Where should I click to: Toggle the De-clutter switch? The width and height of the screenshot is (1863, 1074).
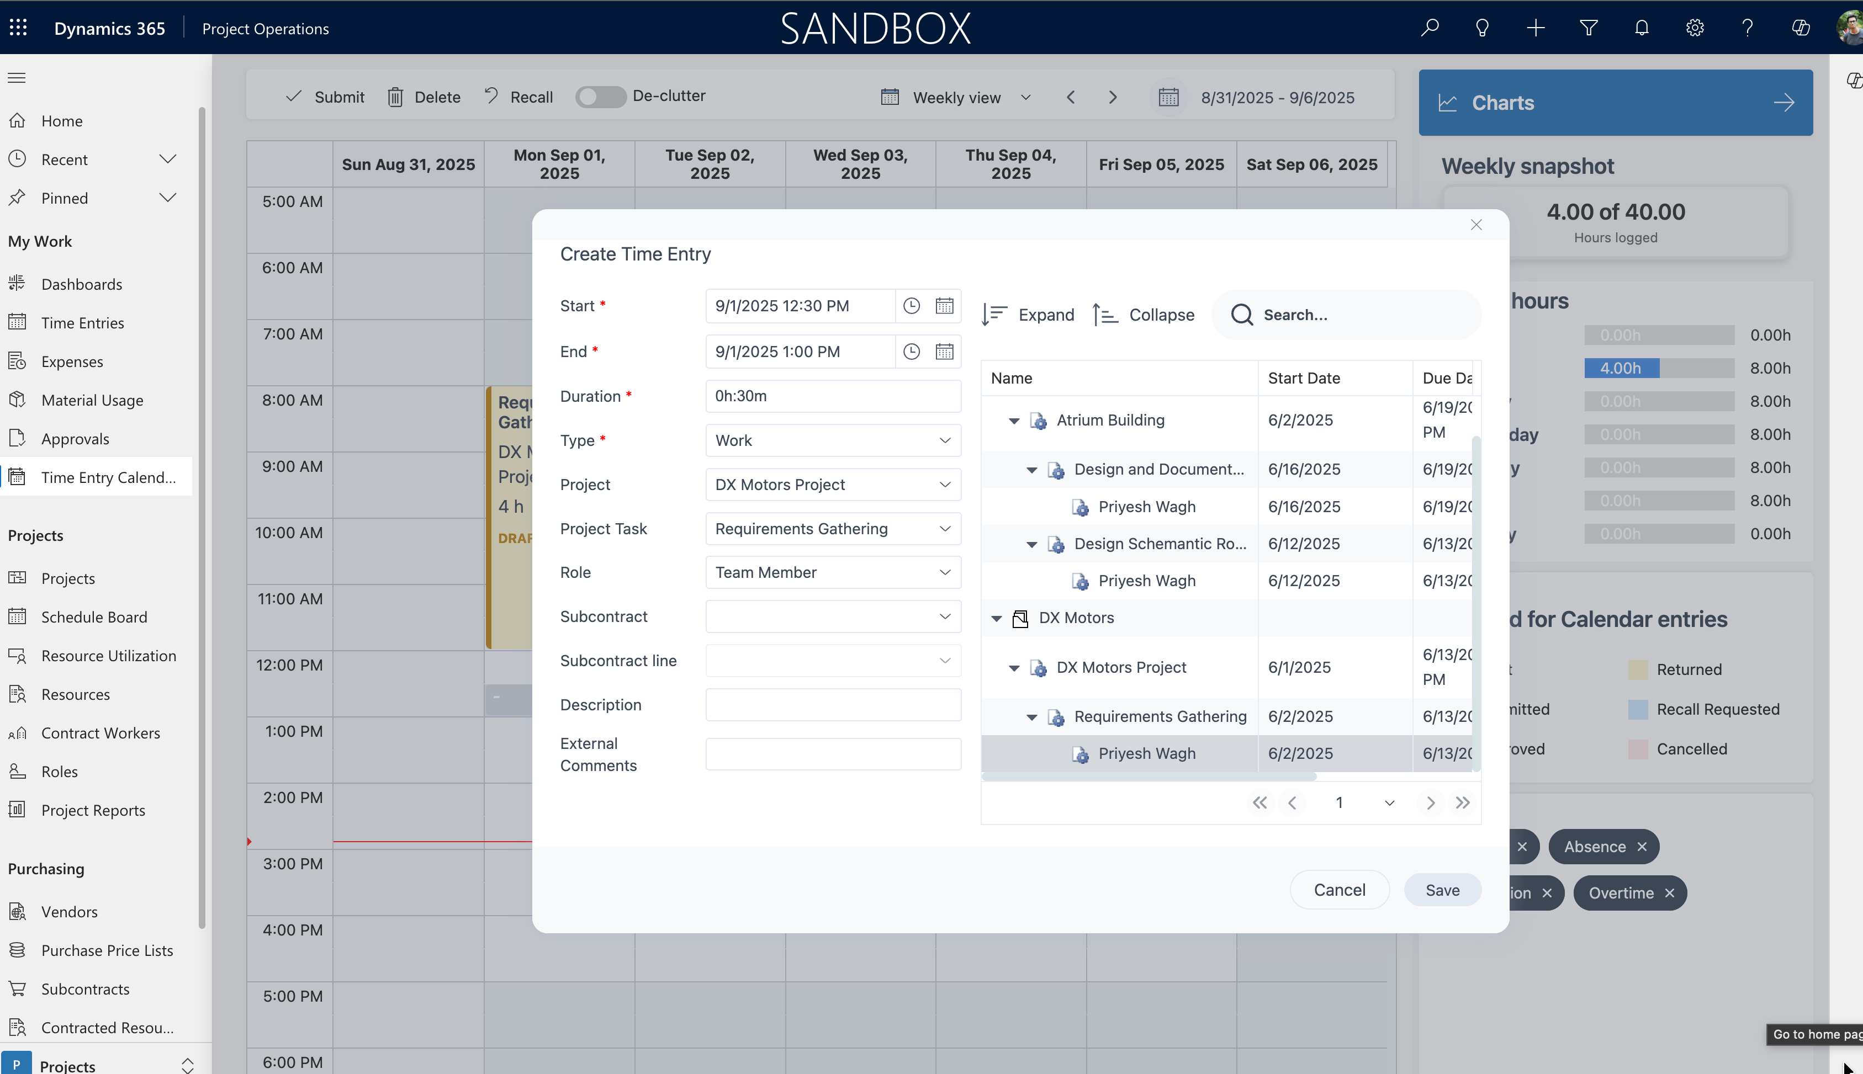pyautogui.click(x=600, y=96)
